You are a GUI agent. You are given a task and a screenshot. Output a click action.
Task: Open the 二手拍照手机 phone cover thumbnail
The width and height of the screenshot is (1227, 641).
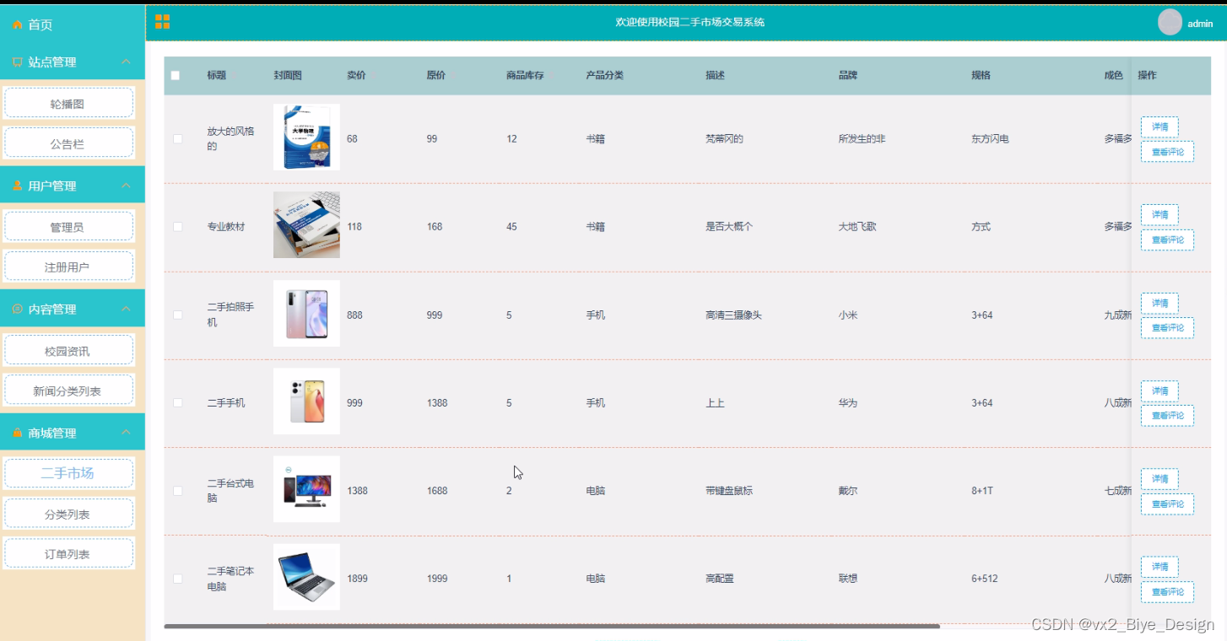click(306, 314)
